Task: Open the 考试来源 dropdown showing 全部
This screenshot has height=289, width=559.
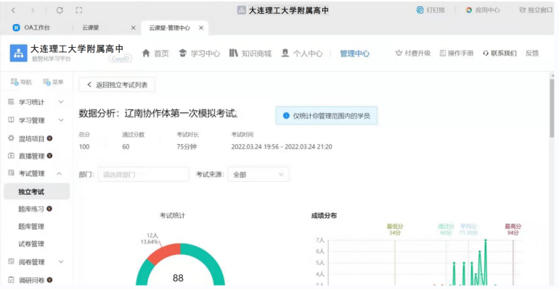Action: [x=258, y=175]
